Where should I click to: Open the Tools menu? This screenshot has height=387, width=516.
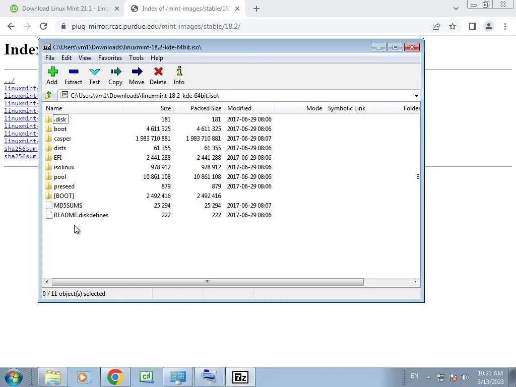[136, 58]
